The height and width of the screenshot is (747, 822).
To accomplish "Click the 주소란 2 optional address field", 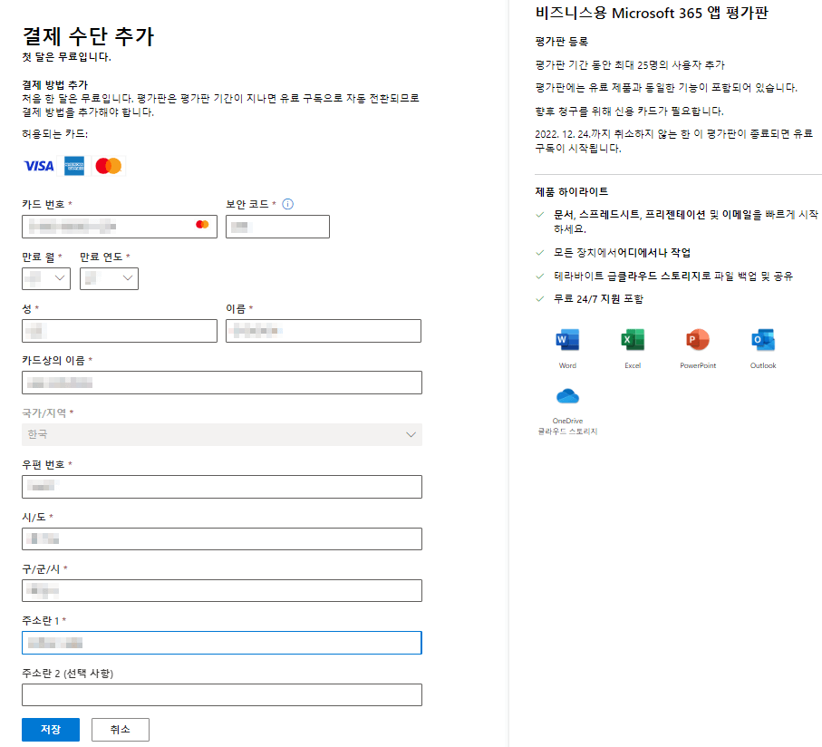I will [x=221, y=694].
